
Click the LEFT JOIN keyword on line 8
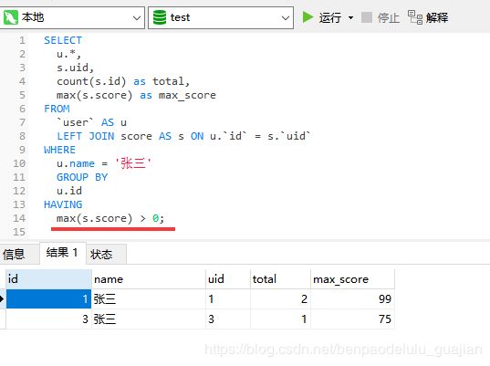point(85,136)
